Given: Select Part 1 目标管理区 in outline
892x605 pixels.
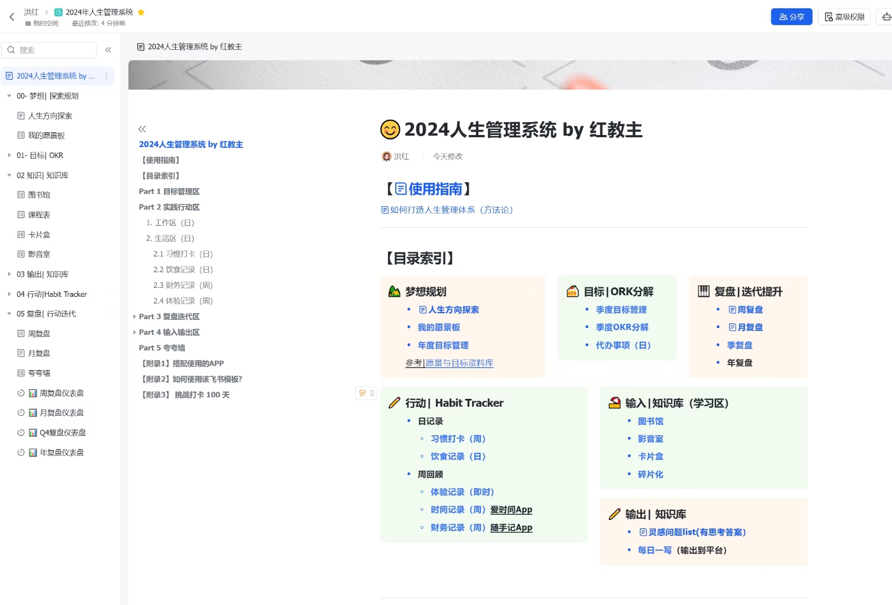Looking at the screenshot, I should [x=169, y=192].
